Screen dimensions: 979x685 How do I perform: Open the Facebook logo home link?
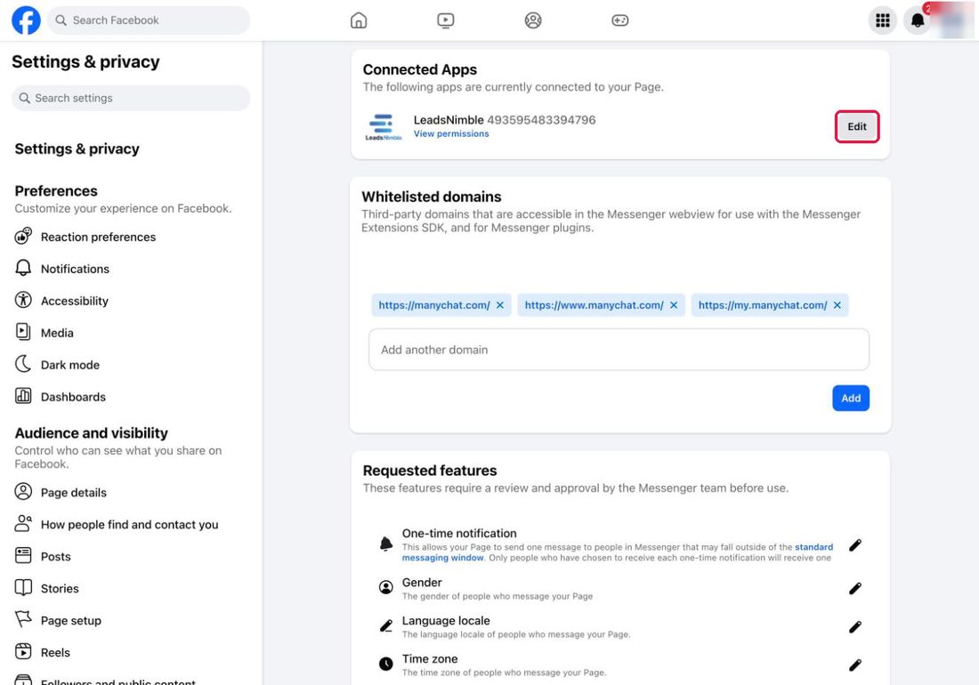click(x=26, y=20)
